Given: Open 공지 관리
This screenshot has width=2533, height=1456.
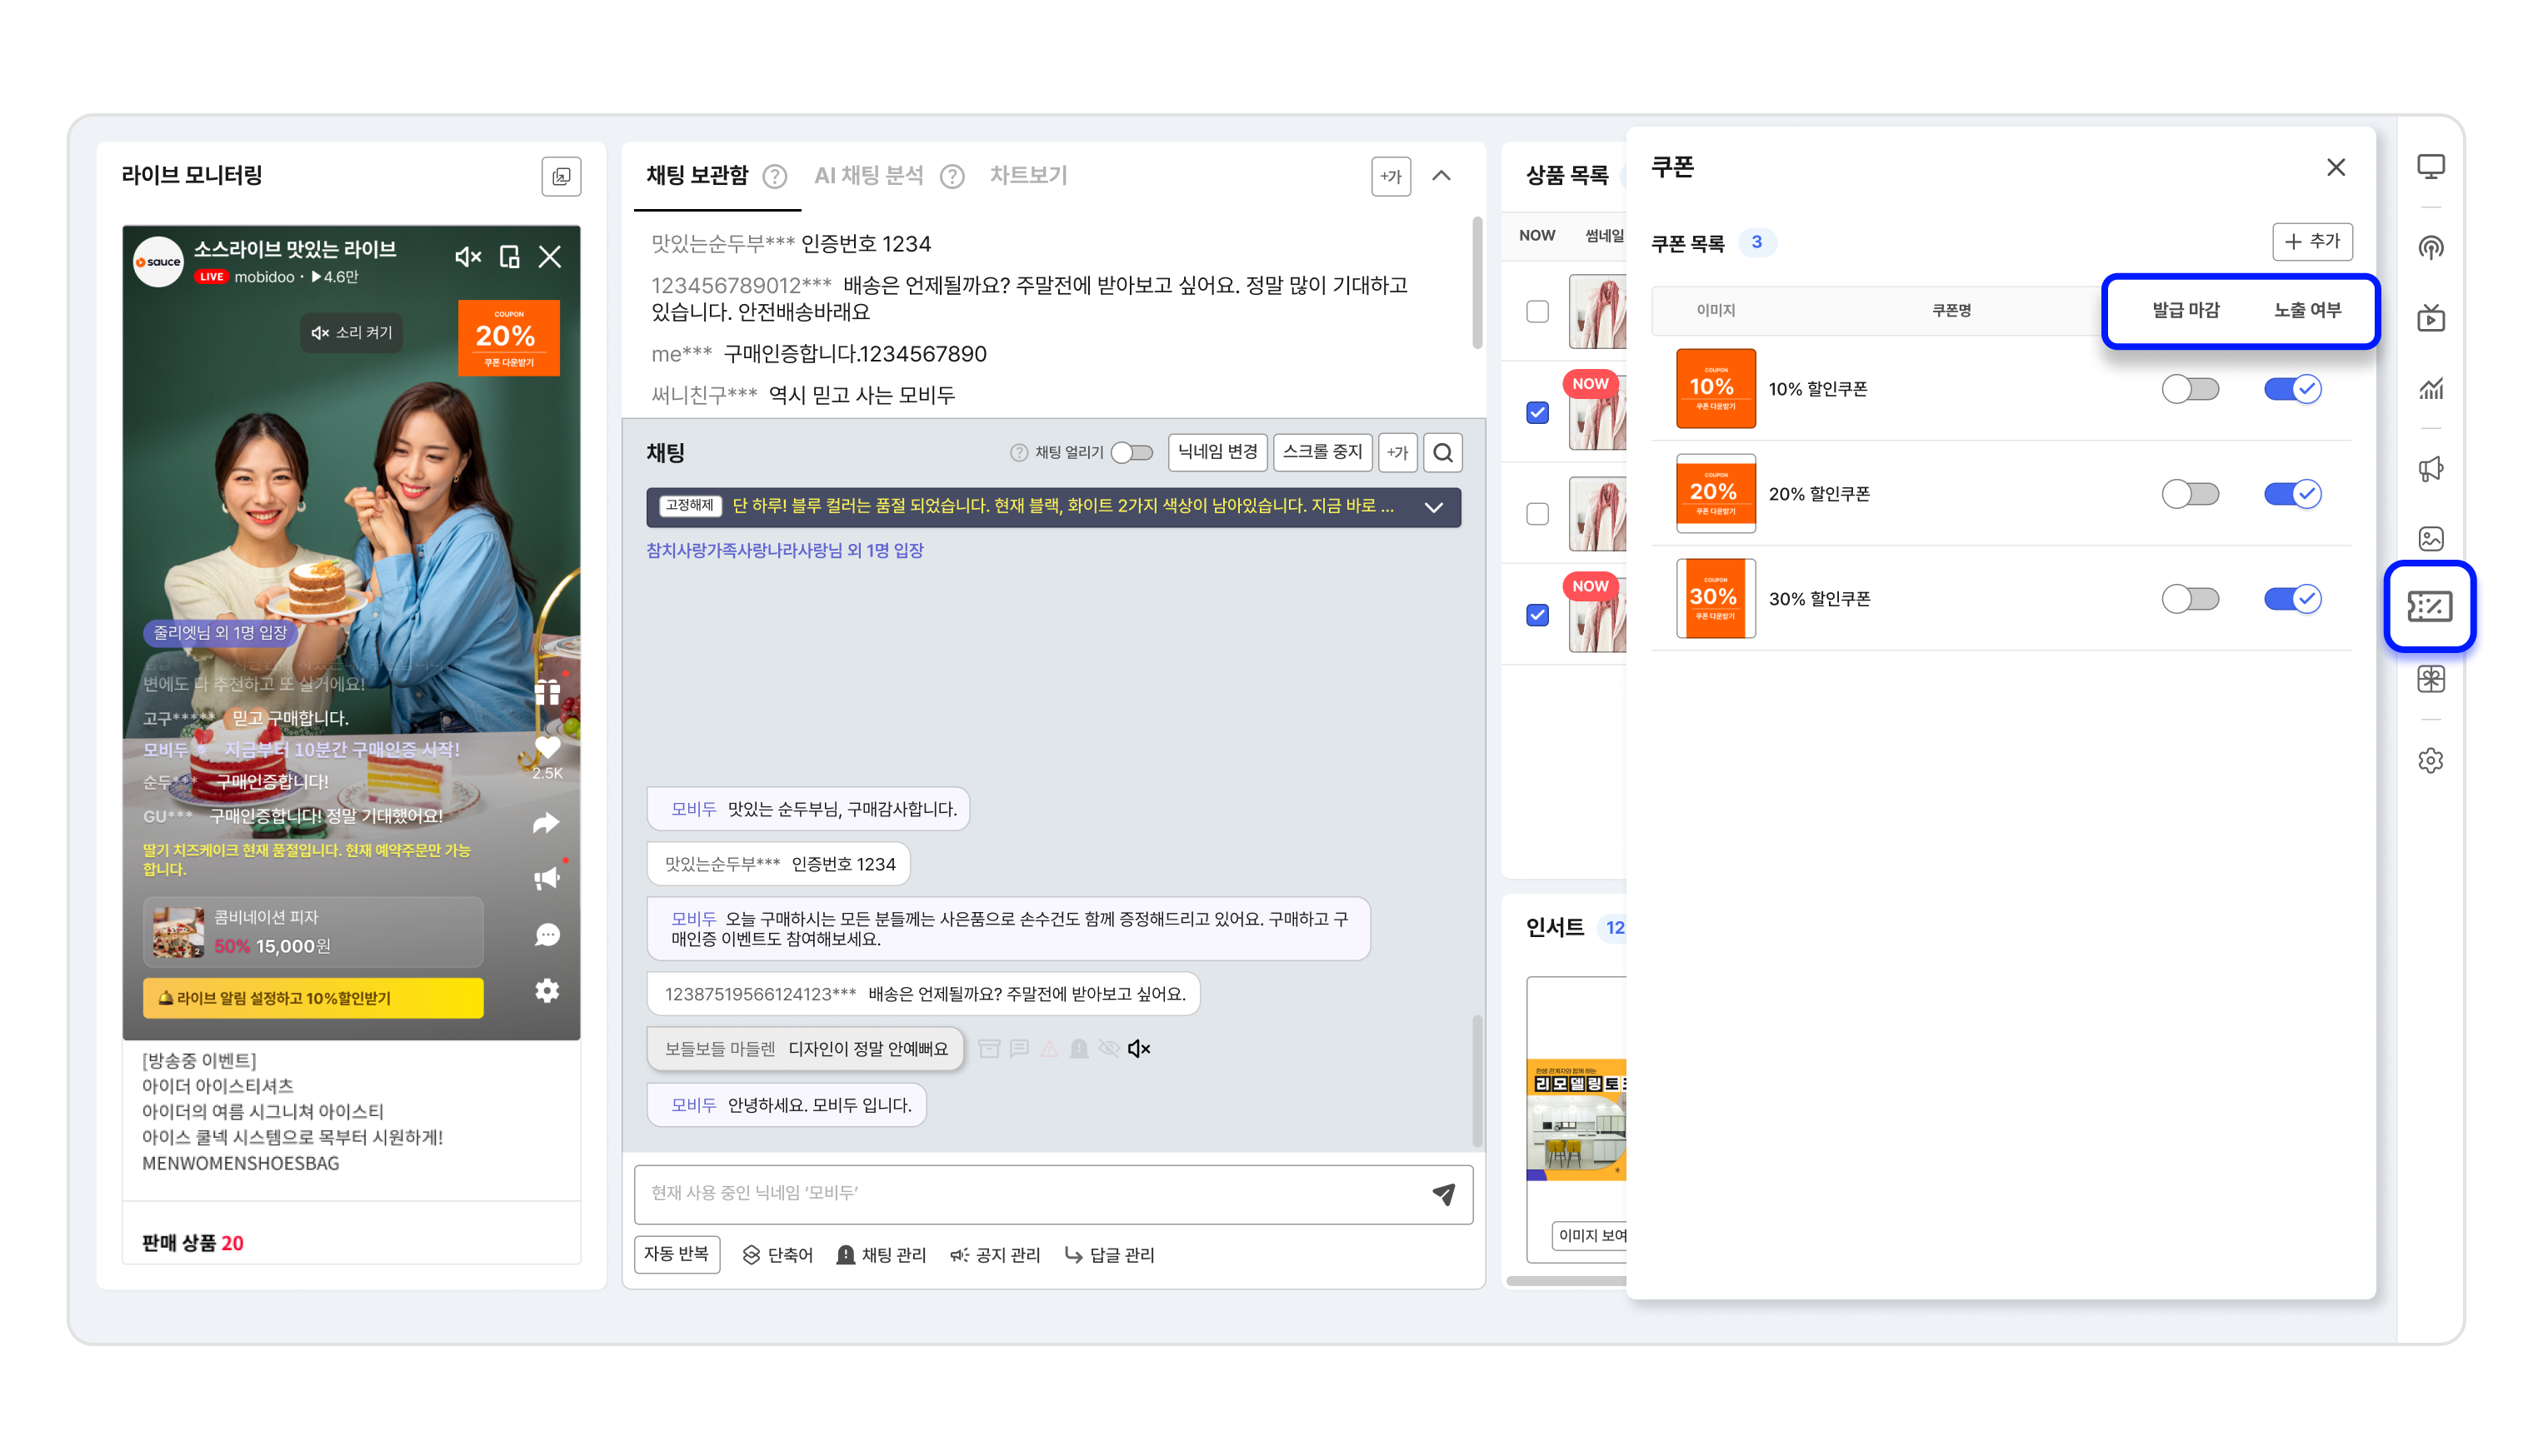Looking at the screenshot, I should (x=995, y=1255).
